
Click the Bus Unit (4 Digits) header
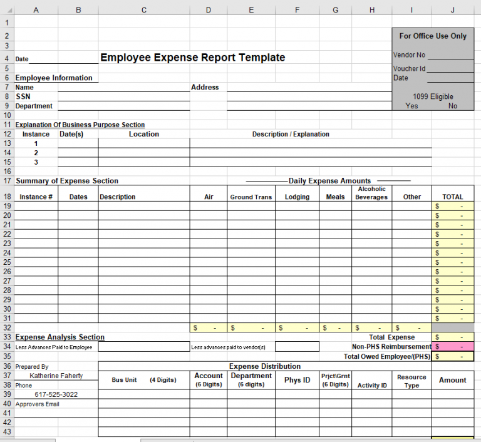144,380
